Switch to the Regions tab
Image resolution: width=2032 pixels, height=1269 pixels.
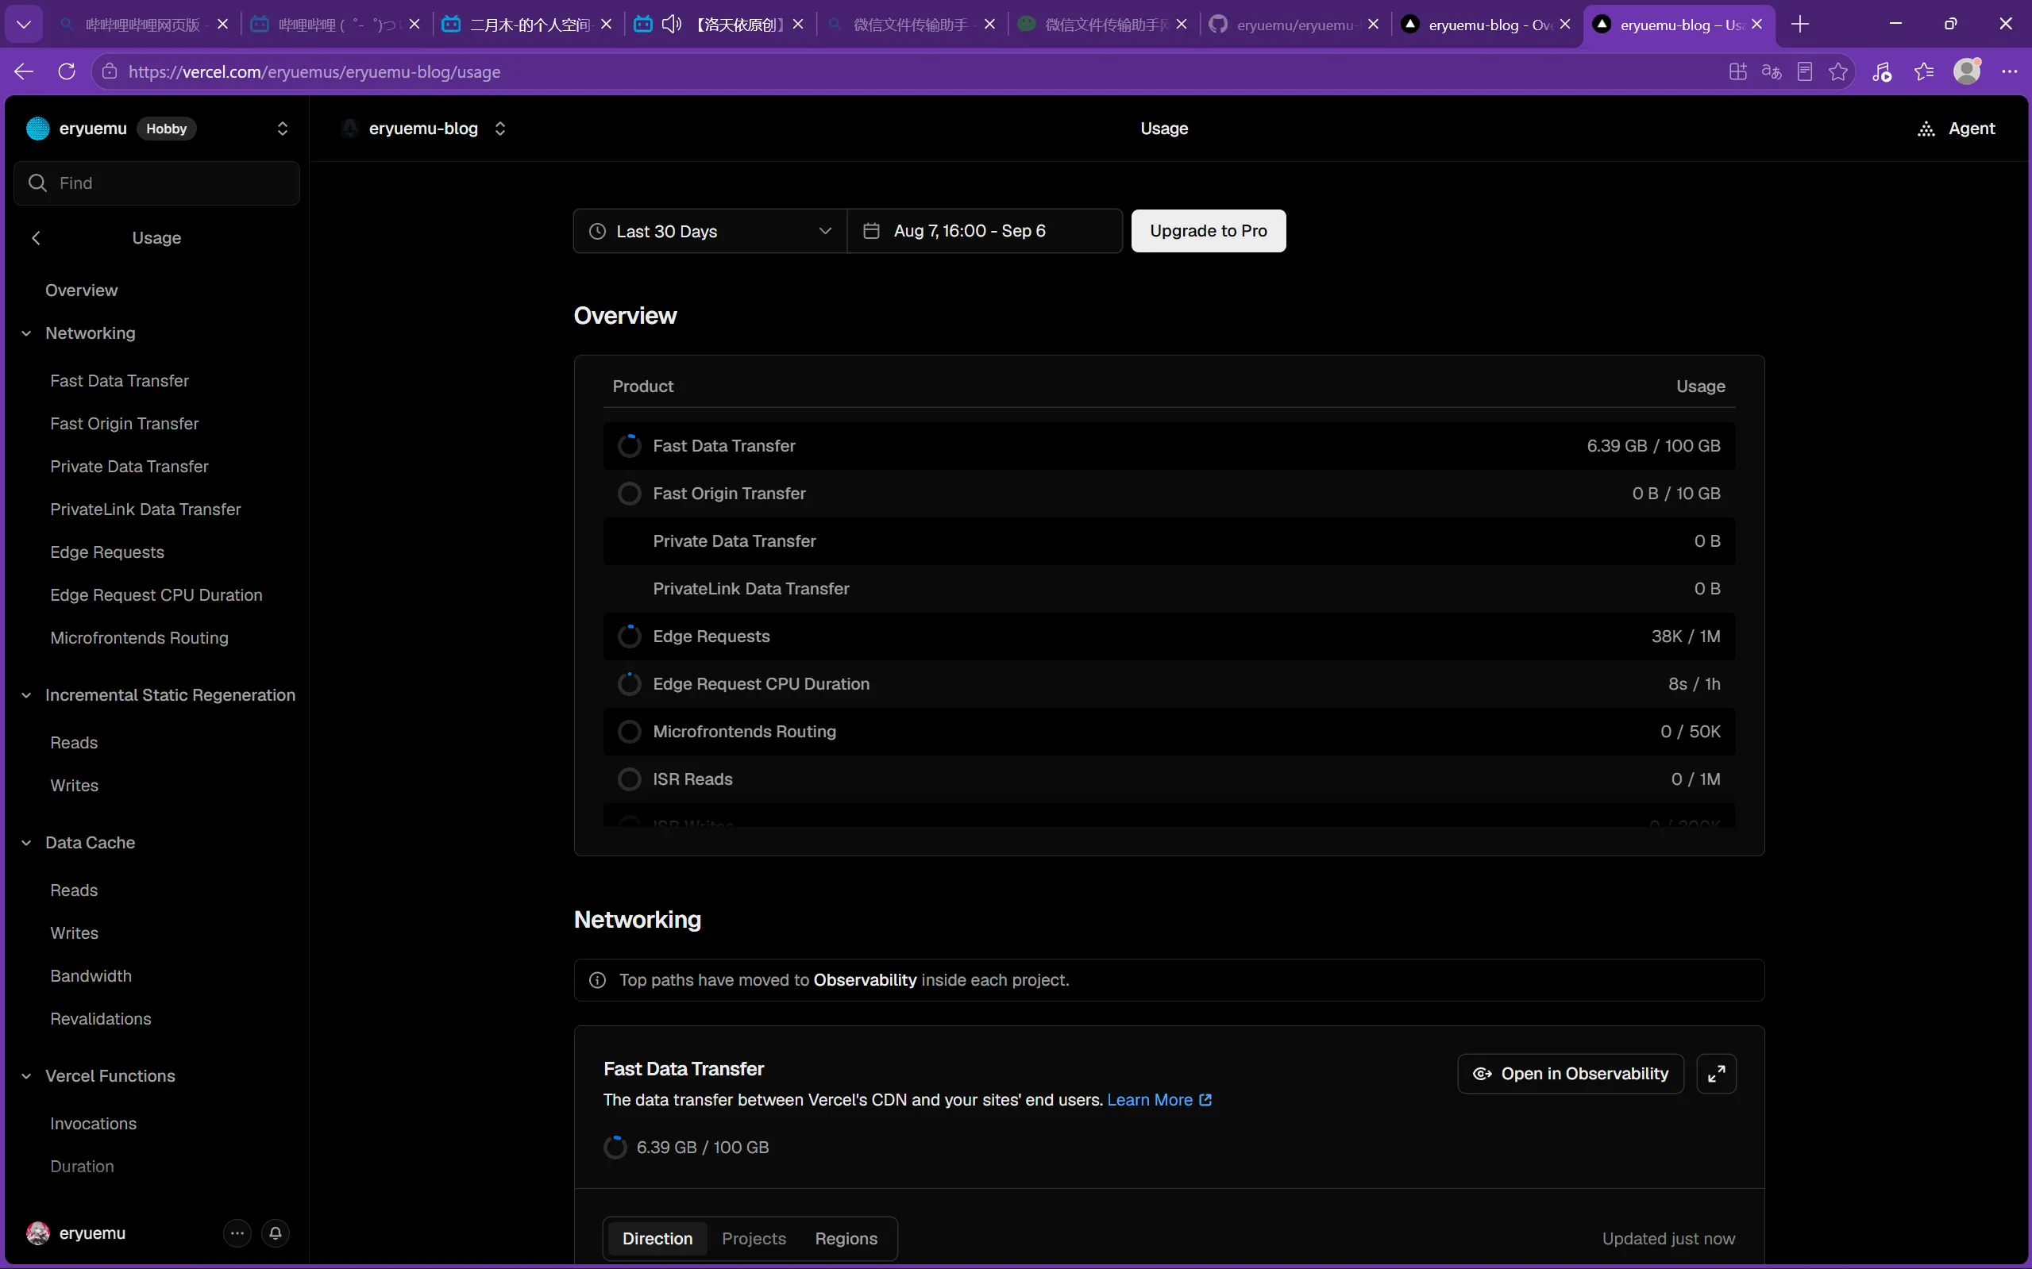tap(846, 1239)
